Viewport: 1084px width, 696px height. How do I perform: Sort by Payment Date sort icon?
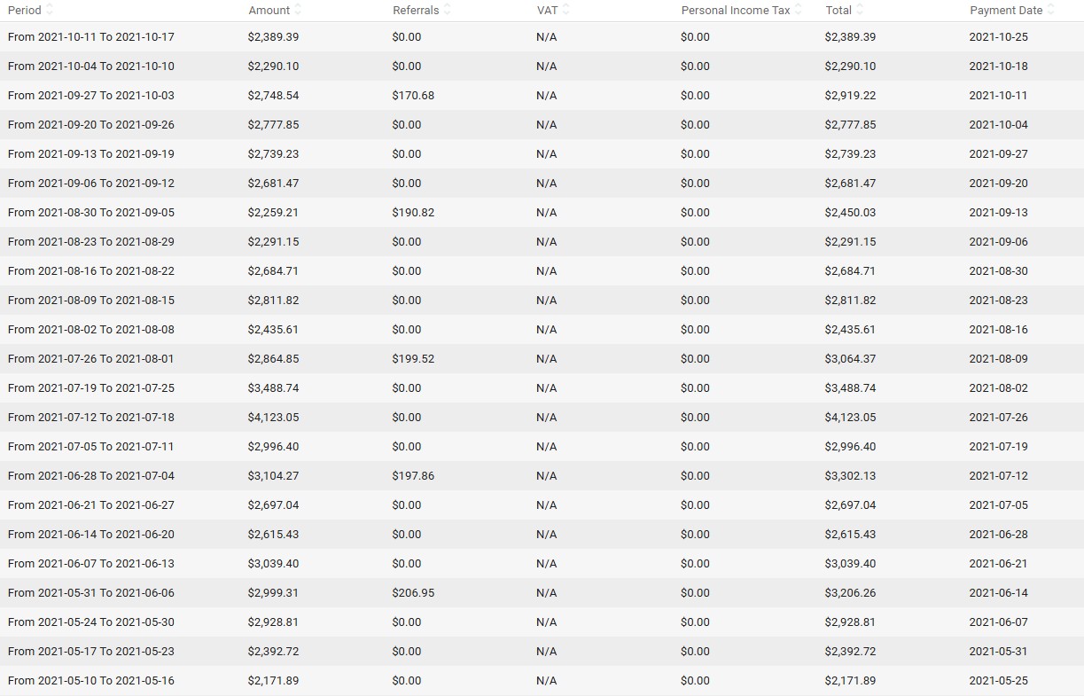tap(1050, 10)
